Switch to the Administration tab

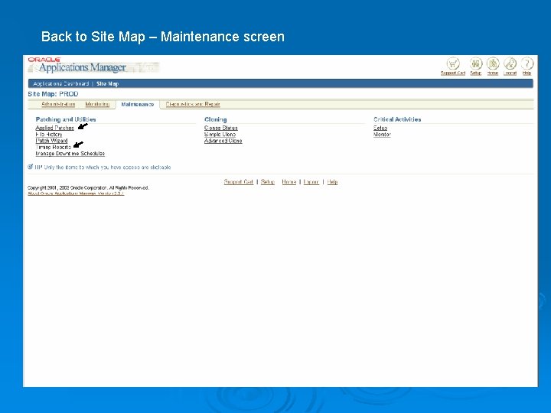click(58, 104)
